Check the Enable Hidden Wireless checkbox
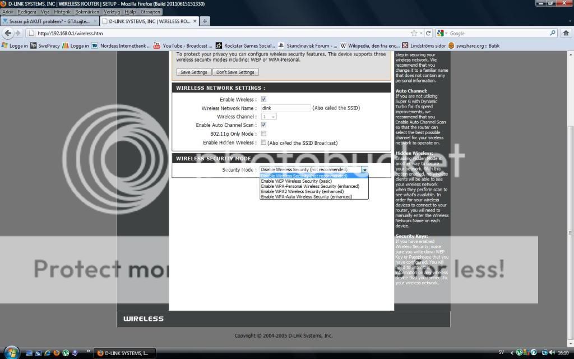 263,142
